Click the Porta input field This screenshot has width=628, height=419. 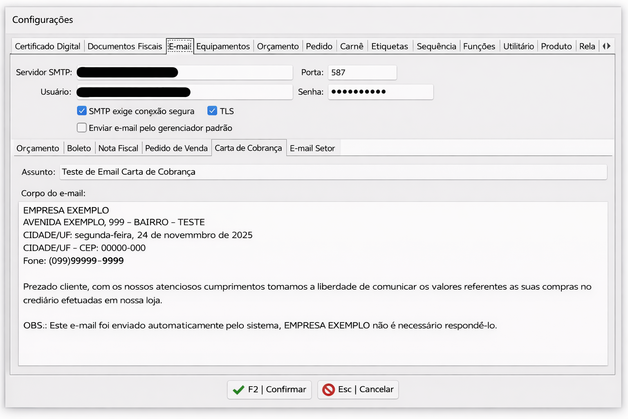point(362,72)
